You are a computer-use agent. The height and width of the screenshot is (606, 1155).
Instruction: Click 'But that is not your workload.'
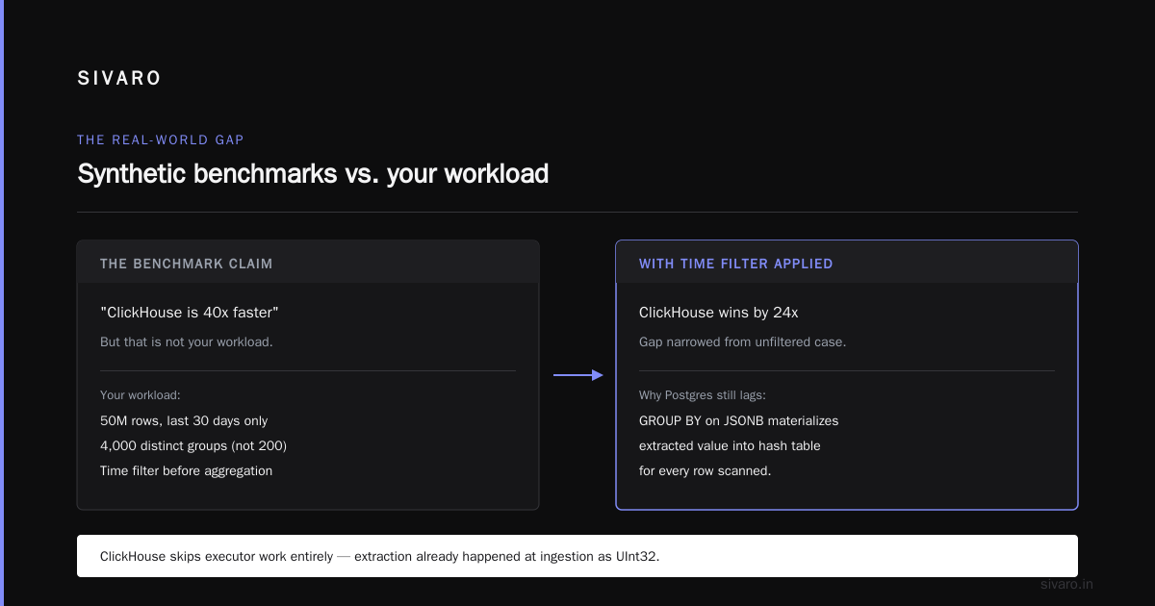tap(187, 342)
